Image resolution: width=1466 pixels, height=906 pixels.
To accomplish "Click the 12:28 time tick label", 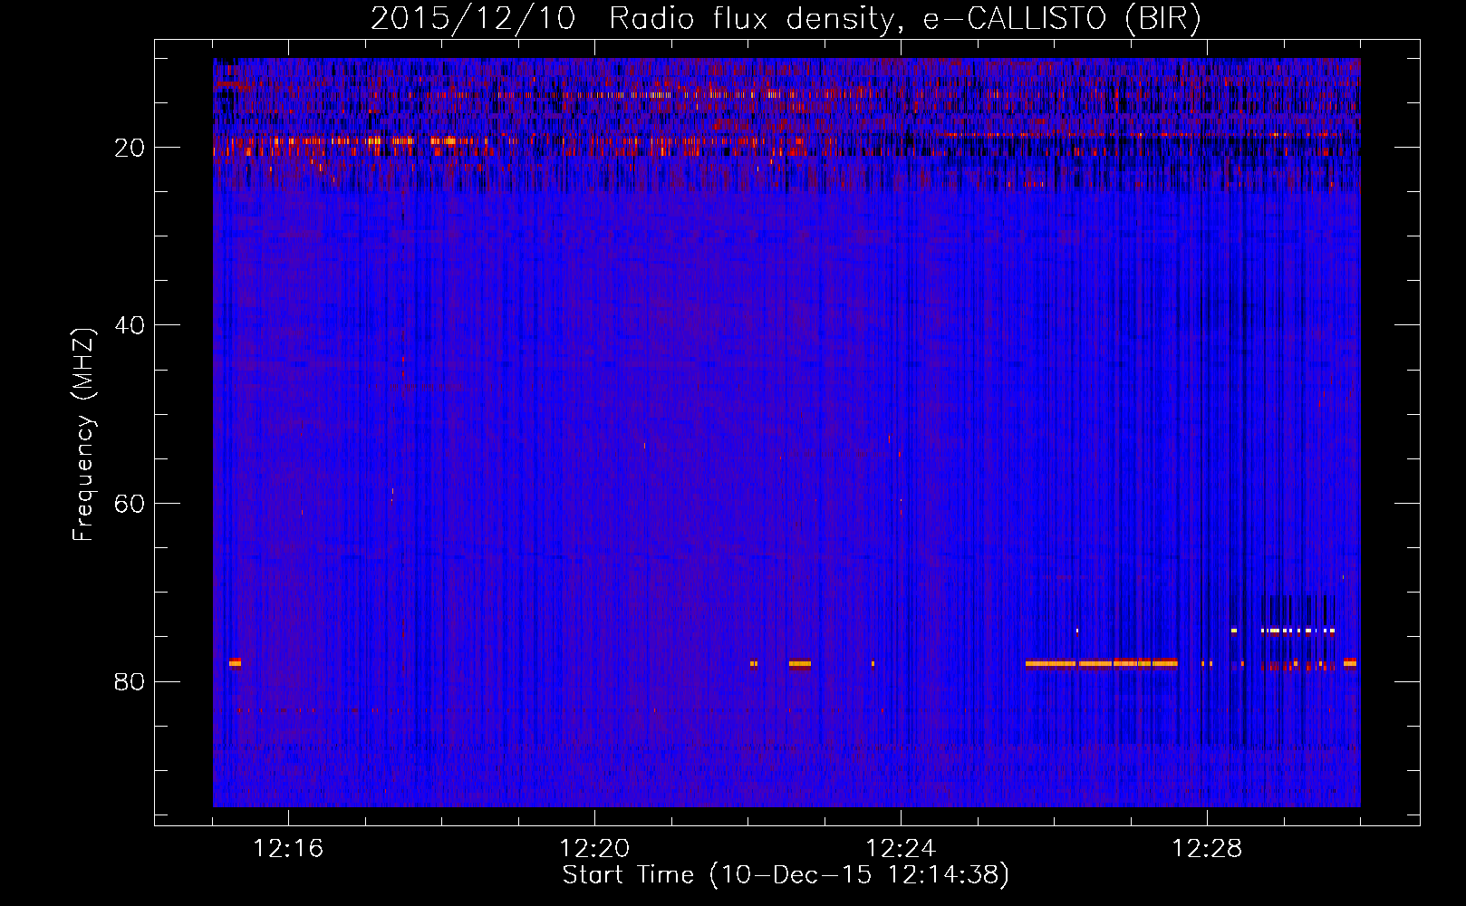I will click(x=1207, y=848).
